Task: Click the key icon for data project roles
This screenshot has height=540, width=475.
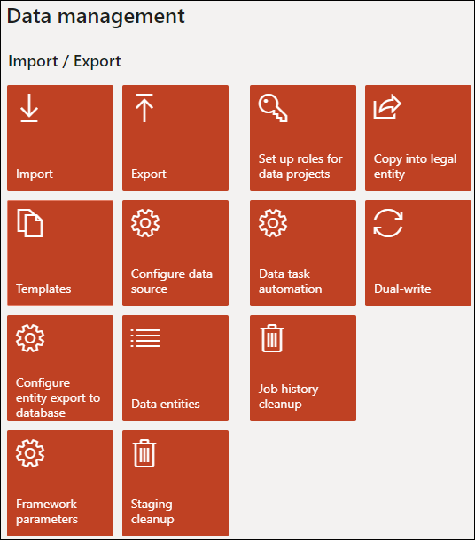Action: [273, 108]
